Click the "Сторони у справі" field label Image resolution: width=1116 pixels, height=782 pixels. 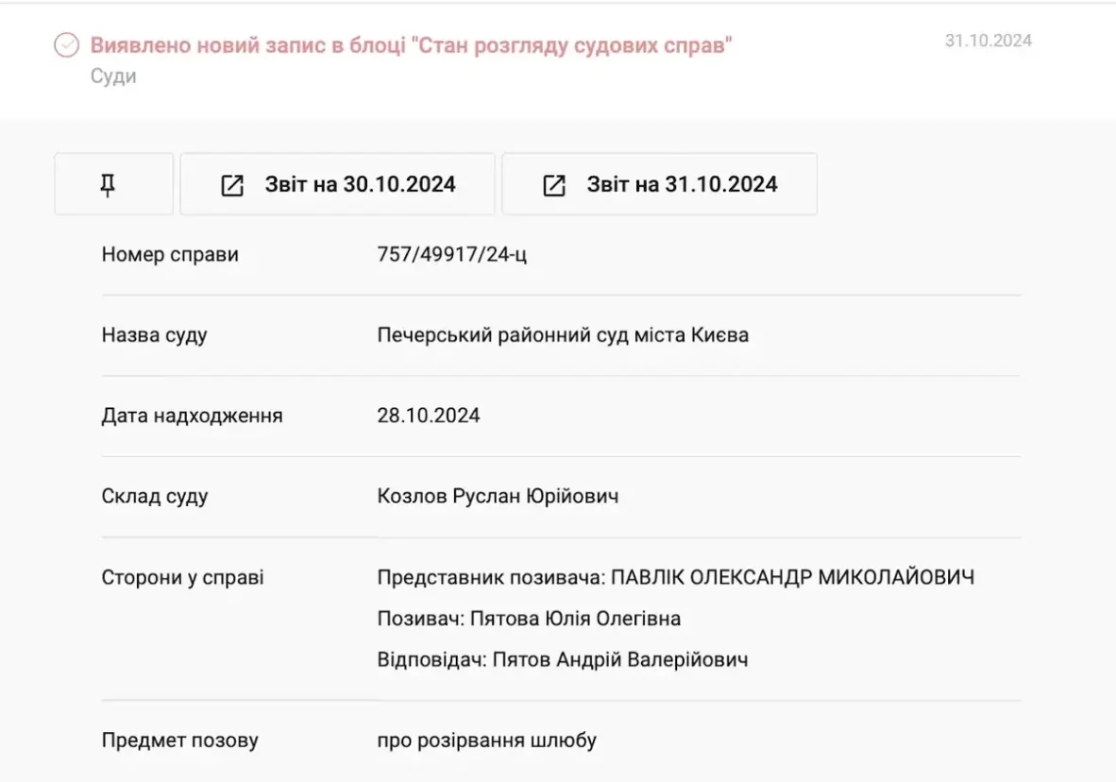182,577
